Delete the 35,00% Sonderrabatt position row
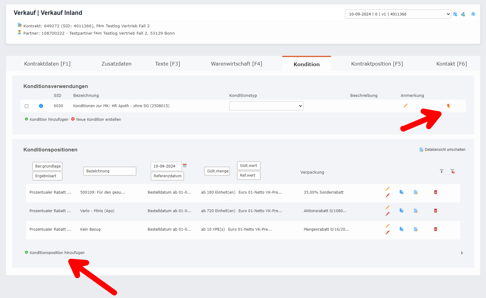Screen dimensions: 486x298 tap(435, 192)
